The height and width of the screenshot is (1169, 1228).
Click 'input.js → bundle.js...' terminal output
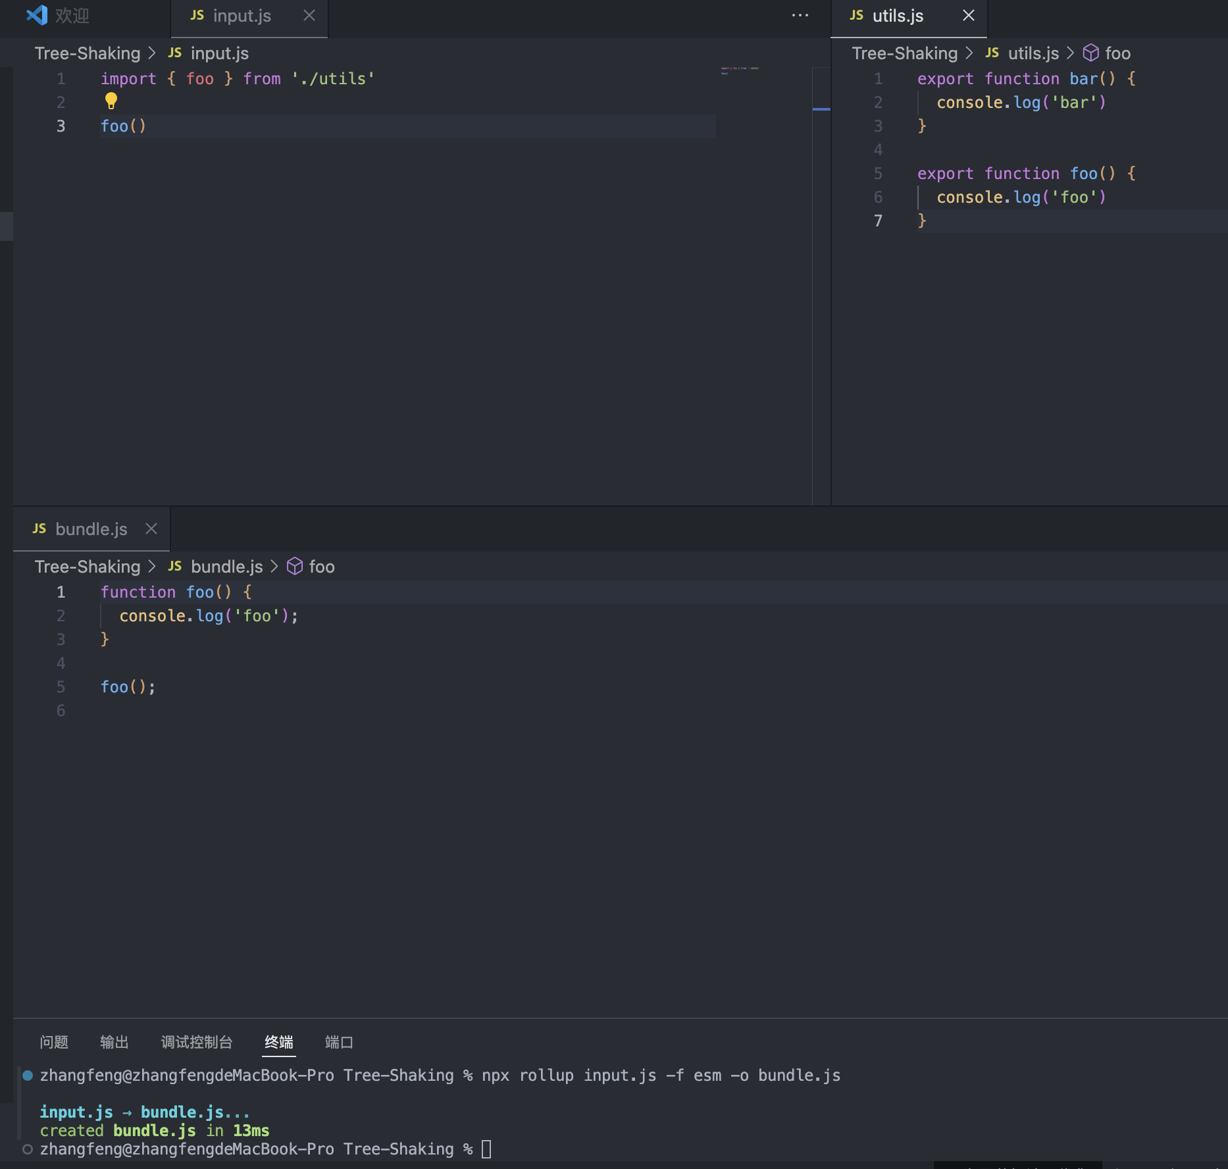click(145, 1112)
